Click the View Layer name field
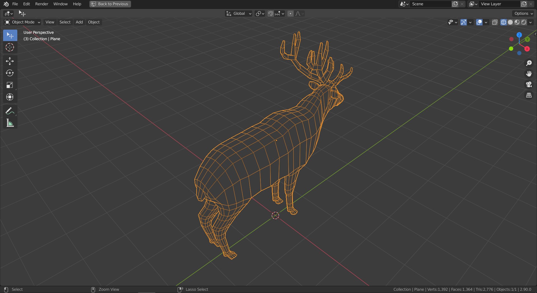 (x=499, y=4)
